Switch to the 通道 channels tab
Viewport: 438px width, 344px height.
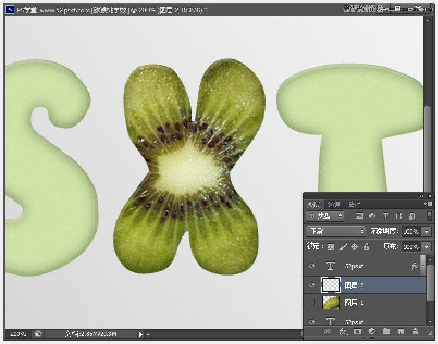[334, 204]
